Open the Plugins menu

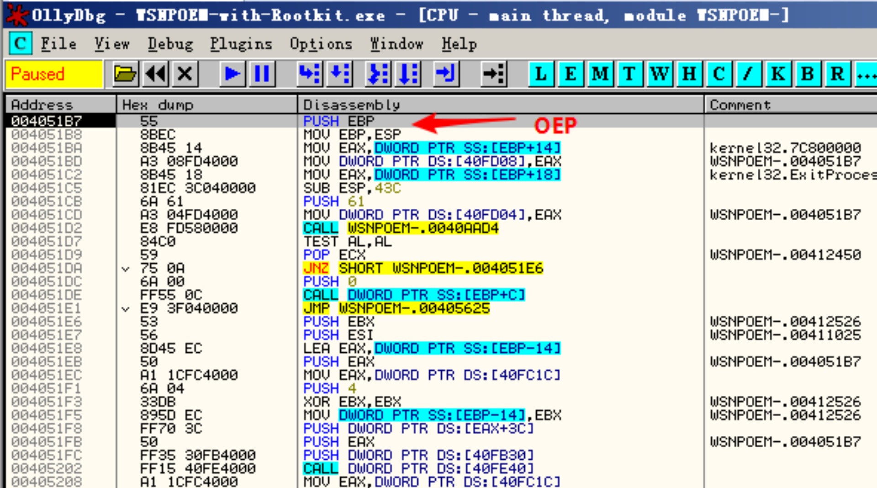(x=241, y=44)
